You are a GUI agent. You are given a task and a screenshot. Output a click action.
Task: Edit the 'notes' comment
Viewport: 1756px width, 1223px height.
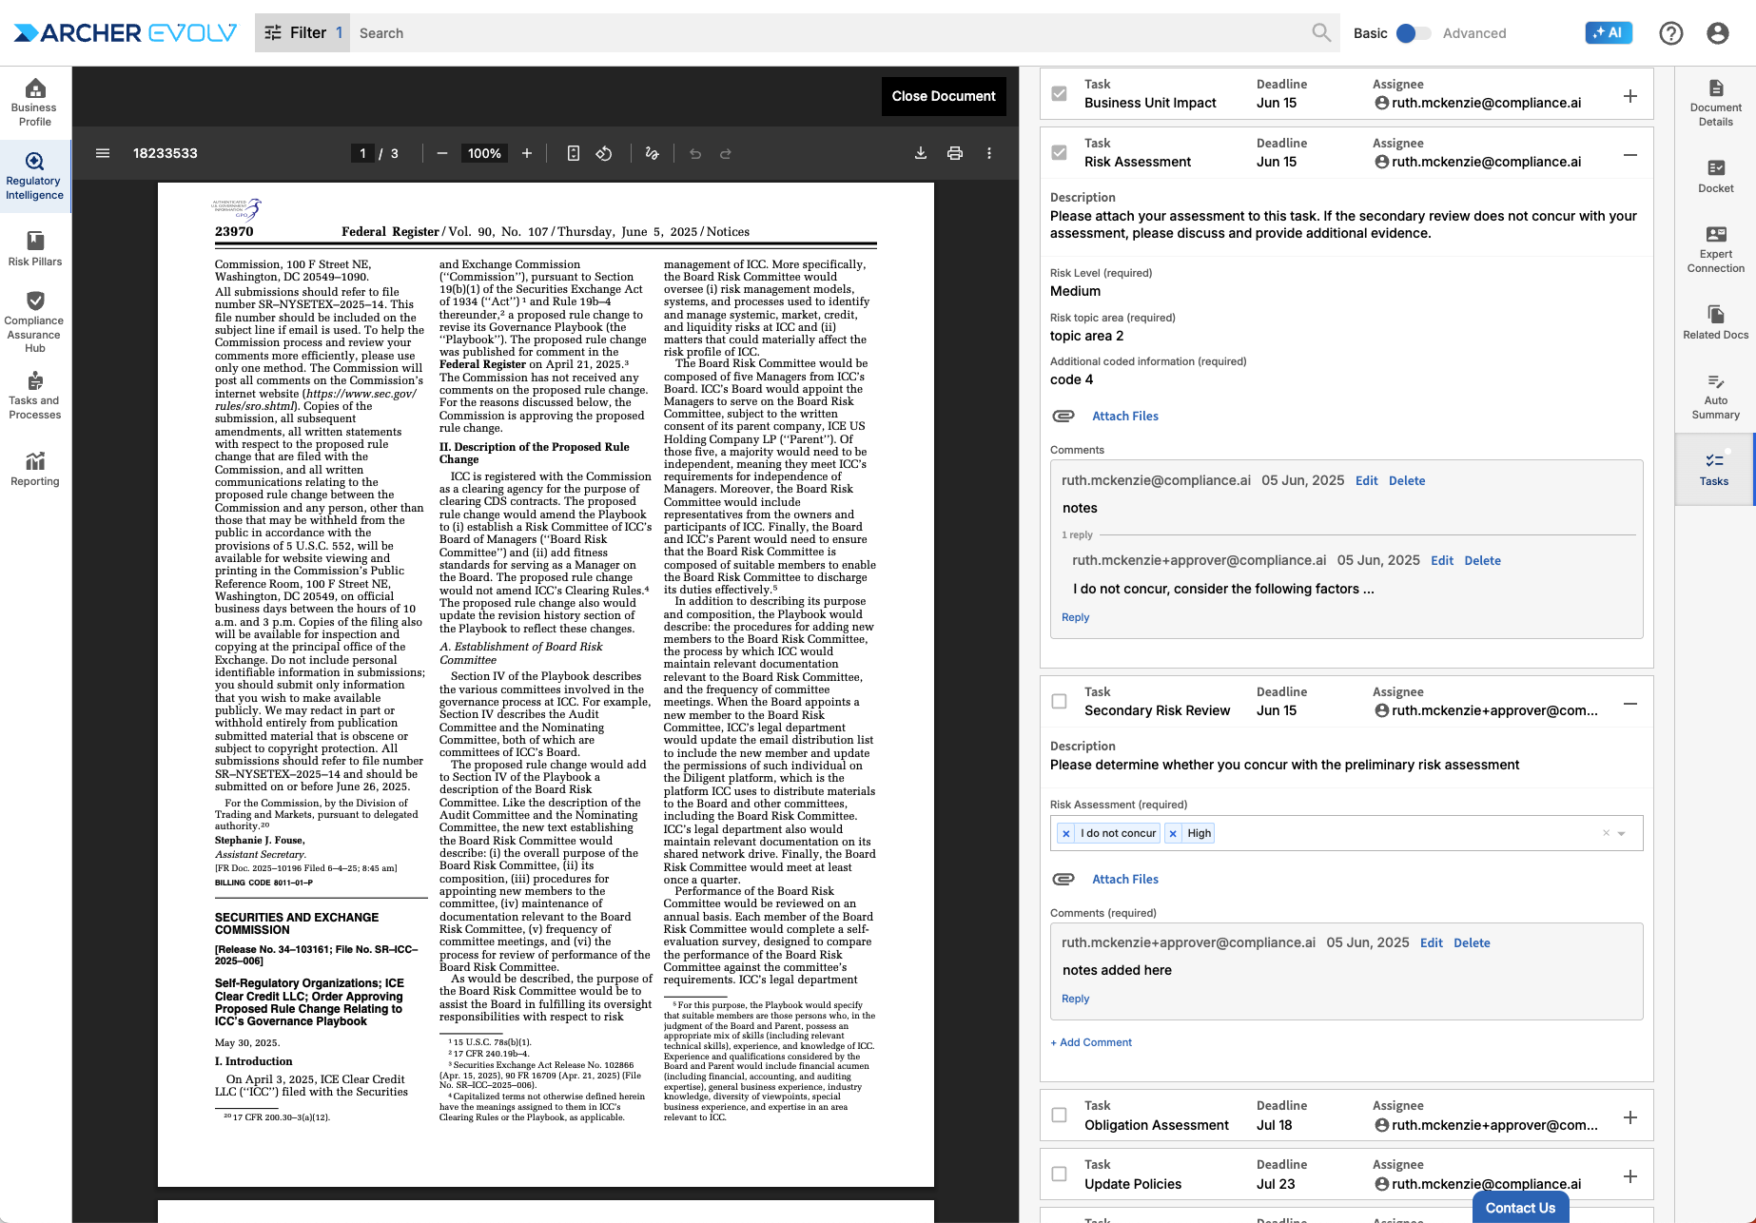(1366, 480)
